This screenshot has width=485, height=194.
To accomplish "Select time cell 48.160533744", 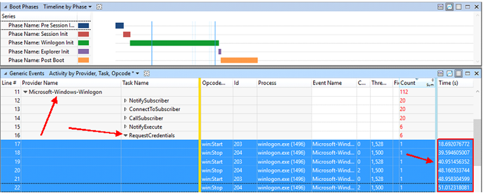I will click(x=454, y=170).
